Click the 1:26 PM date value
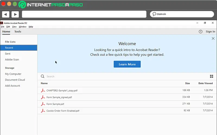This screenshot has height=135, width=217. coord(208,90)
